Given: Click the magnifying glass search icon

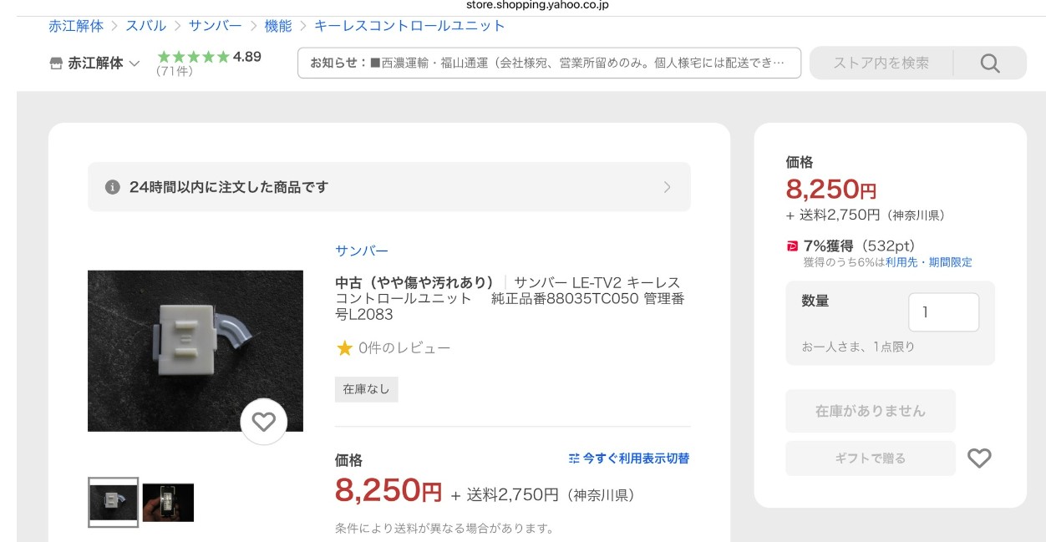Looking at the screenshot, I should 990,63.
